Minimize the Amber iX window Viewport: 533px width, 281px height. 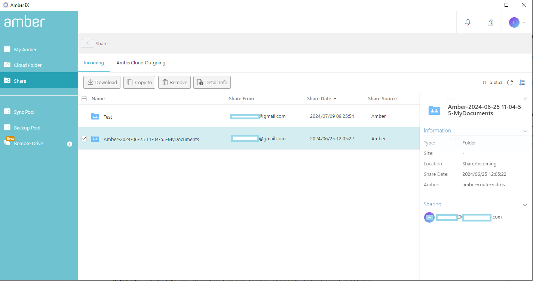pyautogui.click(x=489, y=5)
